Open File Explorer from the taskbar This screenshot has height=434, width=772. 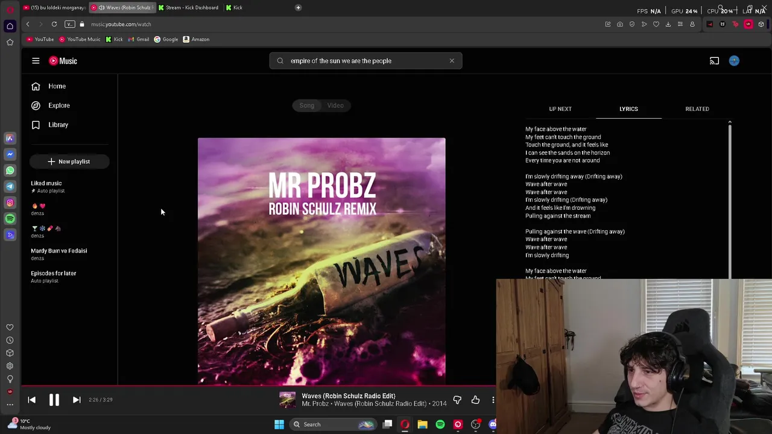[x=422, y=424]
